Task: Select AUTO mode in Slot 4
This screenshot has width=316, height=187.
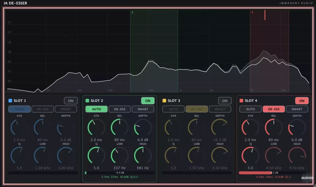Action: tap(250, 109)
